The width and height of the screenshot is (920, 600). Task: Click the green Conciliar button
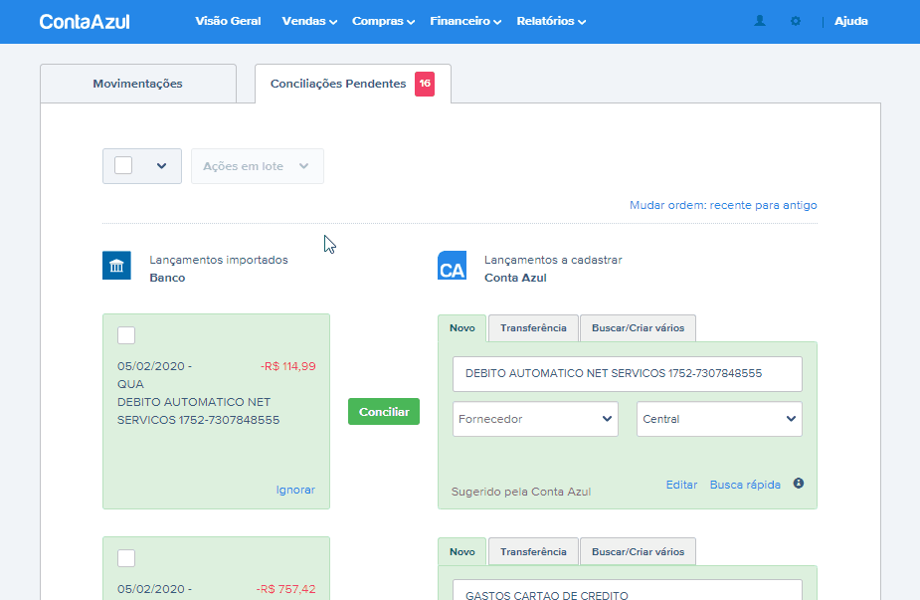384,412
